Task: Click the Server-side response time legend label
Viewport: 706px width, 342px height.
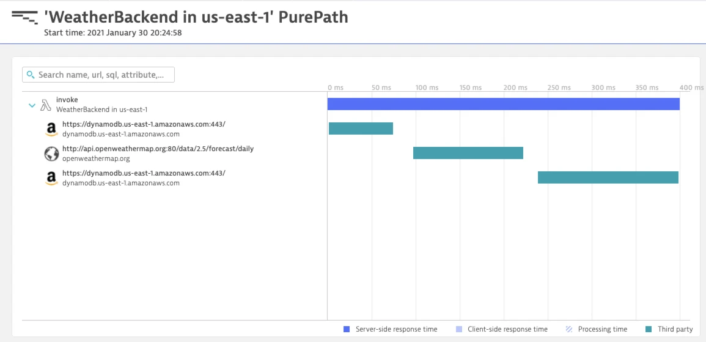Action: (x=396, y=329)
